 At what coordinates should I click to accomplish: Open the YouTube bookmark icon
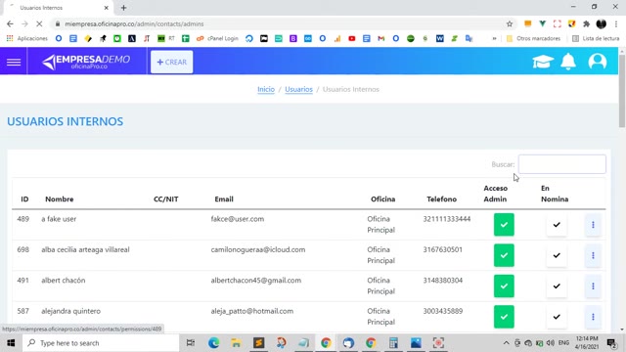pyautogui.click(x=352, y=39)
